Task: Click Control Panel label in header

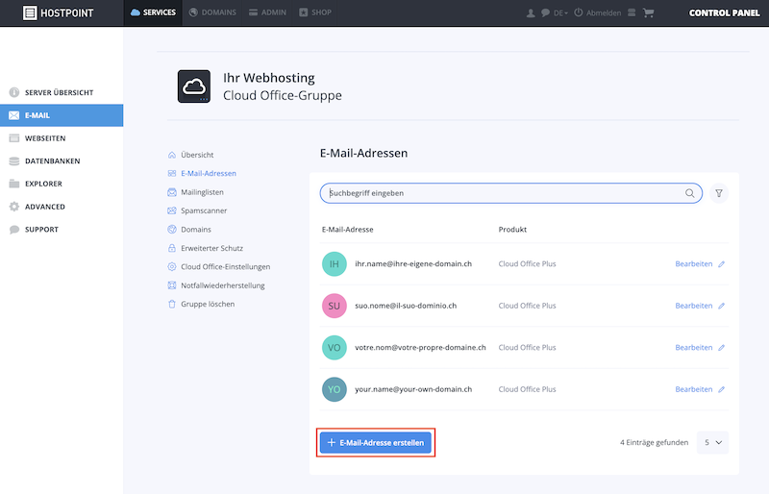Action: [724, 12]
